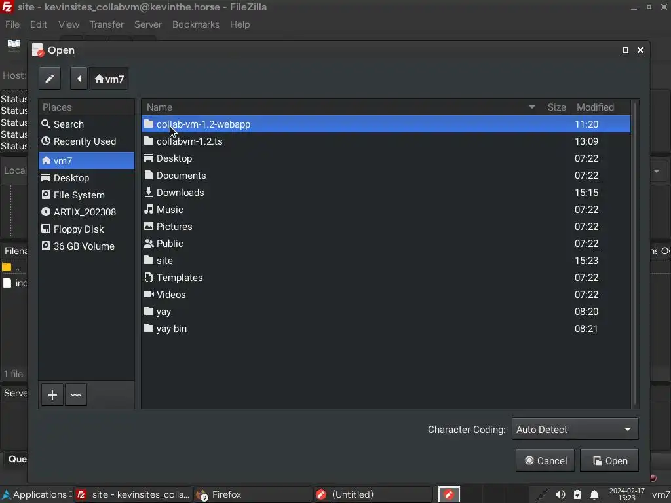Open the notifications bell tray icon

[x=594, y=495]
